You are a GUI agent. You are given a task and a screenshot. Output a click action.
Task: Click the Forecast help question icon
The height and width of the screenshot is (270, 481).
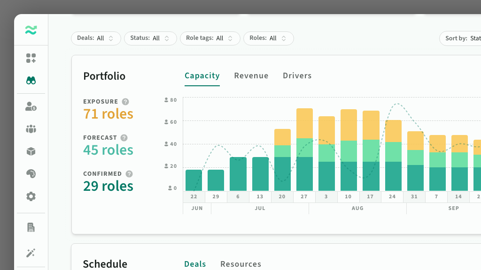(124, 138)
